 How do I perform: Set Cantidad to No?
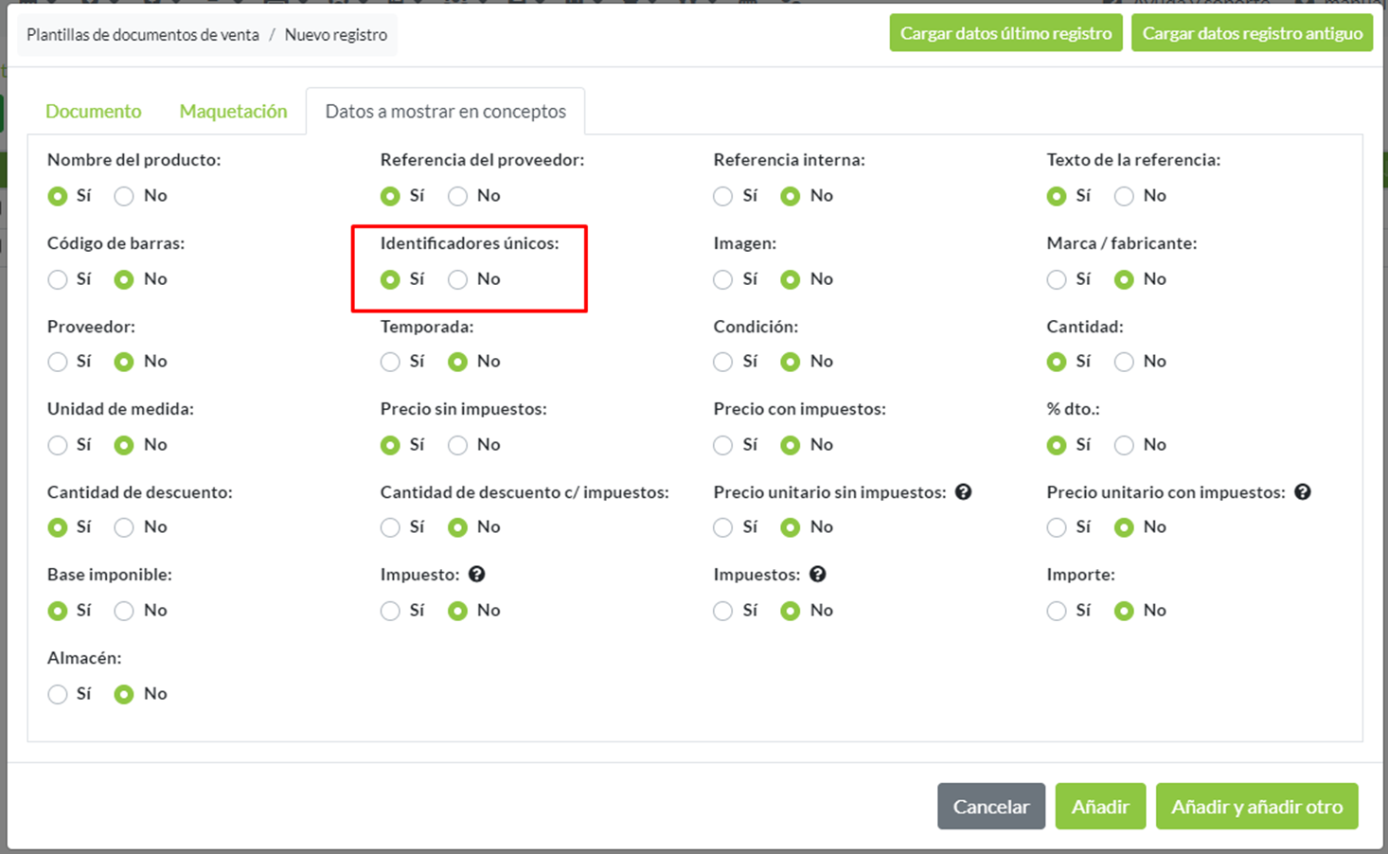(x=1124, y=362)
